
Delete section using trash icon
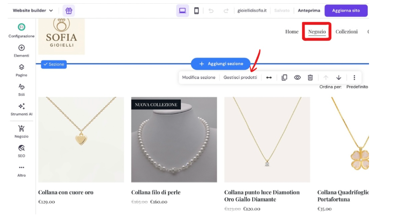pos(310,78)
